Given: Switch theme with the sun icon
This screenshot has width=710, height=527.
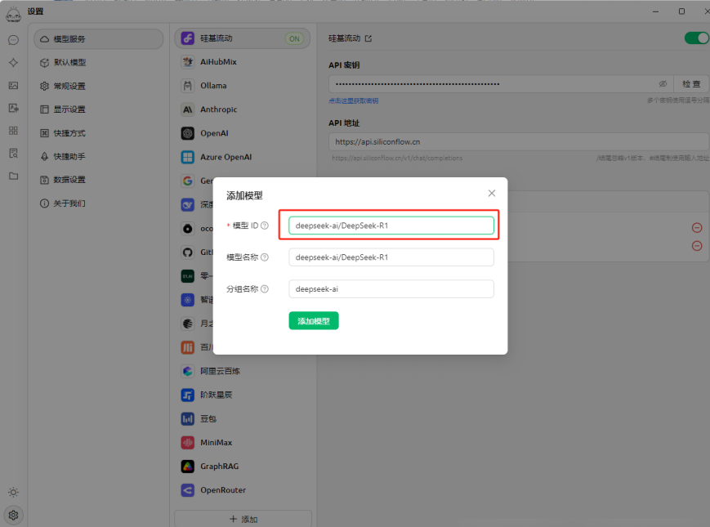Looking at the screenshot, I should click(14, 492).
